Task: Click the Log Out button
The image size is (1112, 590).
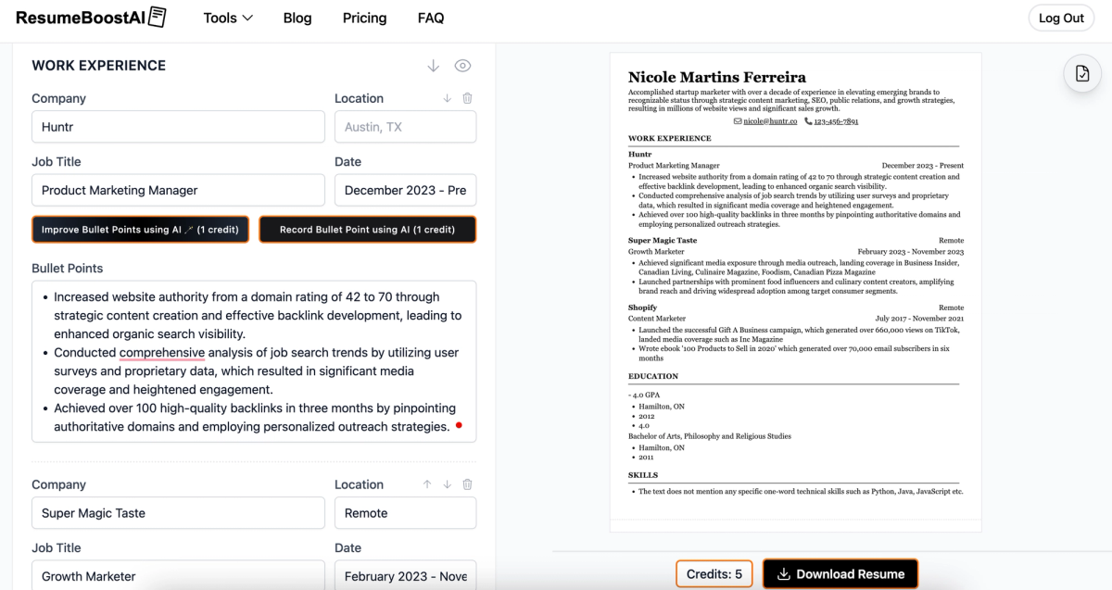Action: pyautogui.click(x=1061, y=18)
